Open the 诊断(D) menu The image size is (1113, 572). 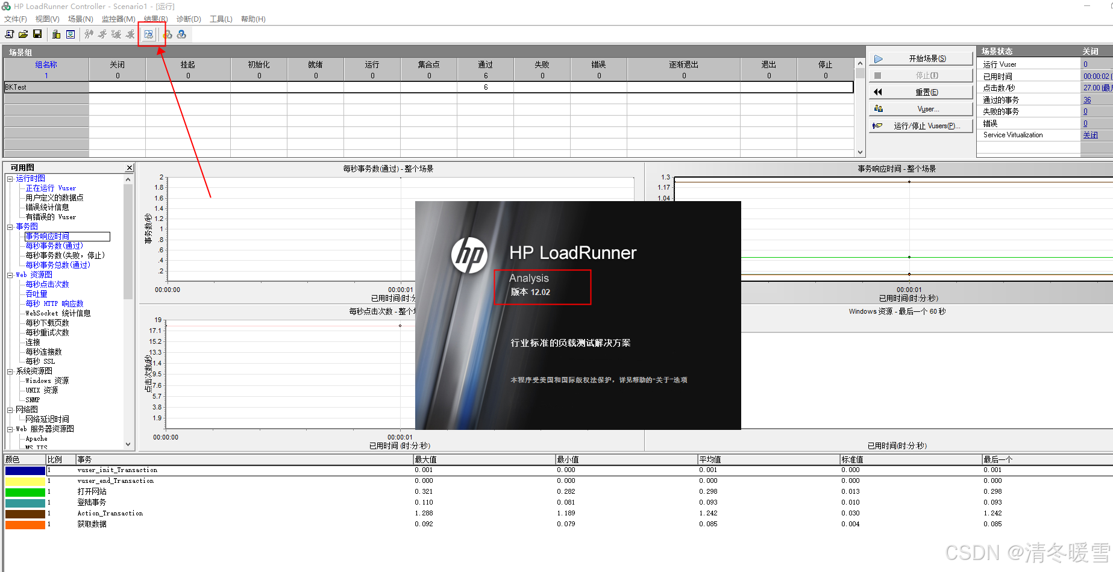pyautogui.click(x=189, y=19)
